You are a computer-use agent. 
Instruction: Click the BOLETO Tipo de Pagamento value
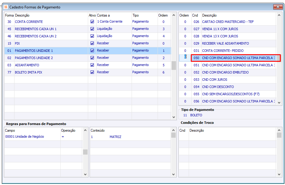196,115
